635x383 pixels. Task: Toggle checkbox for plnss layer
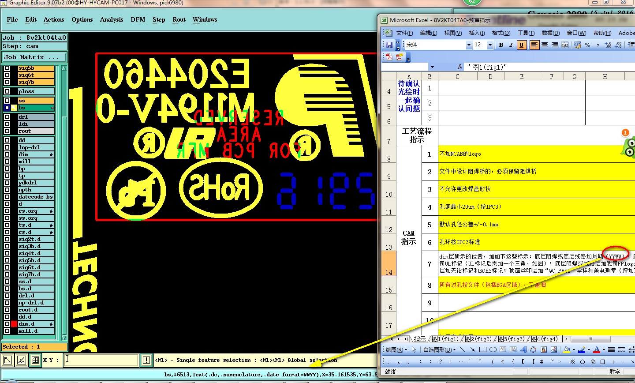7,91
